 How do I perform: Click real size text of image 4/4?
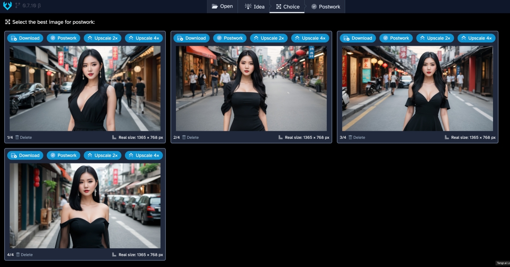[x=141, y=255]
